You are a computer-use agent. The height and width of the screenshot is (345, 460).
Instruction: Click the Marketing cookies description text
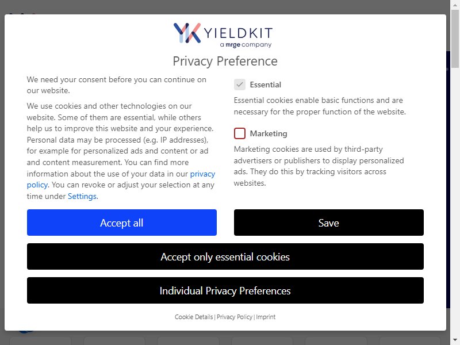[x=319, y=166]
